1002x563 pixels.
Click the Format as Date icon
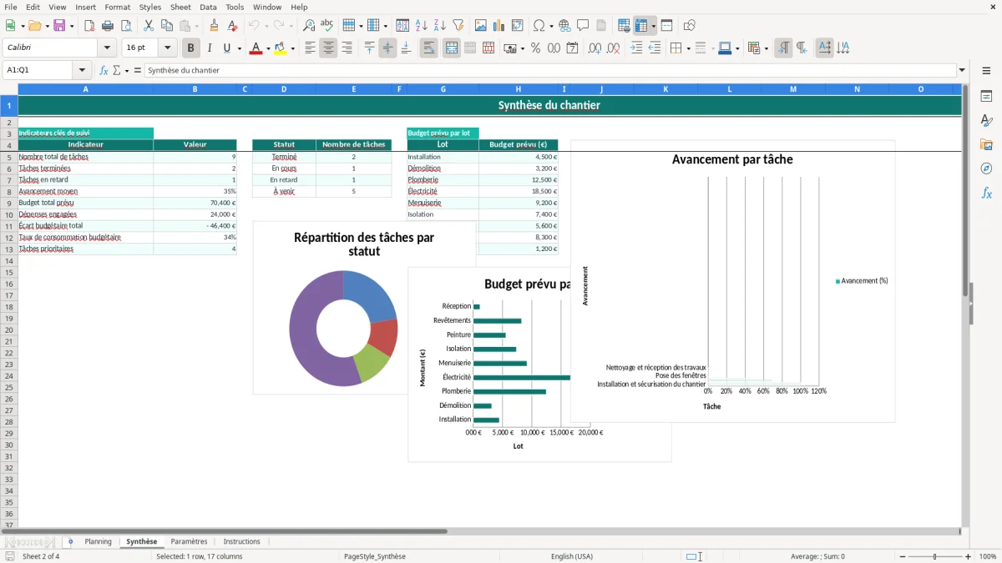[x=572, y=48]
